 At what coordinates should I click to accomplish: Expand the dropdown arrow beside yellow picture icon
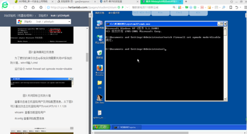[x=212, y=7]
